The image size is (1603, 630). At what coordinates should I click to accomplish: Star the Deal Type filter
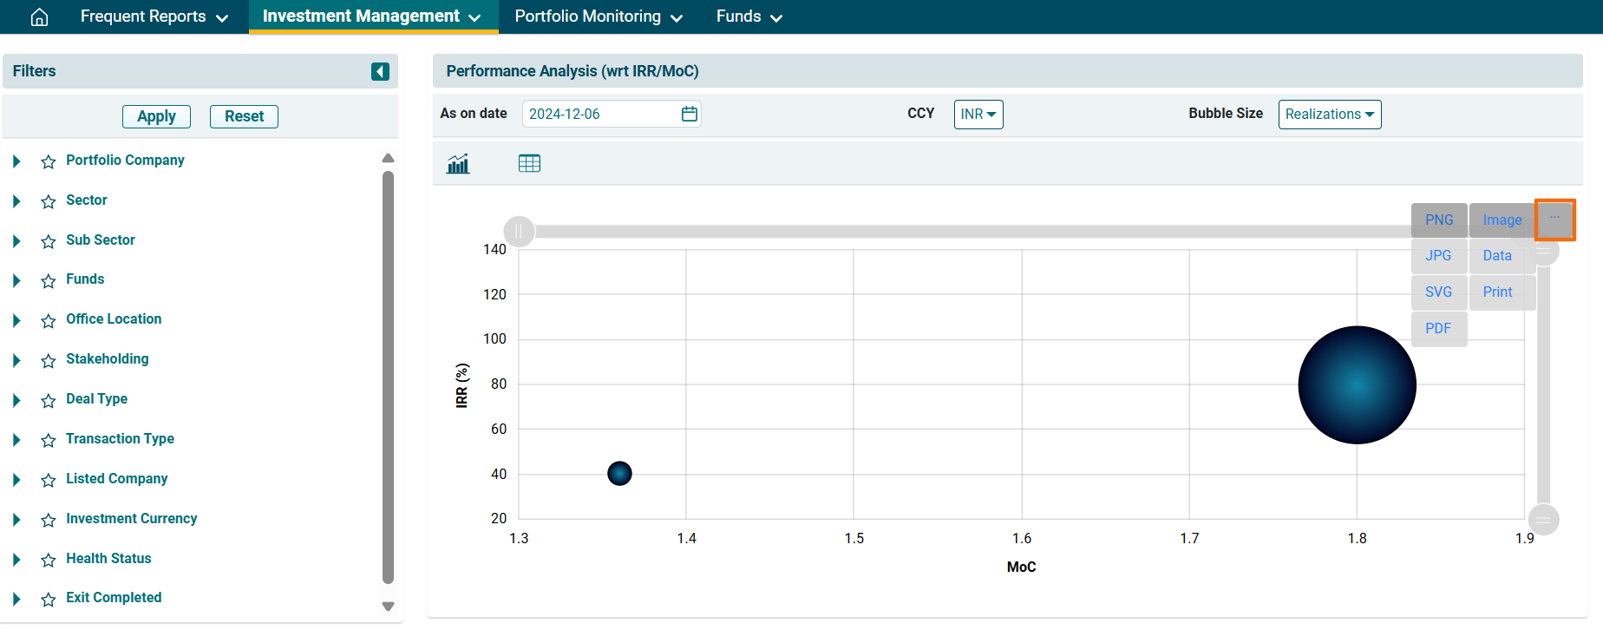point(49,400)
